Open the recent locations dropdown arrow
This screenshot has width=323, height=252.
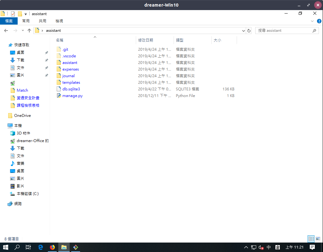coord(23,31)
